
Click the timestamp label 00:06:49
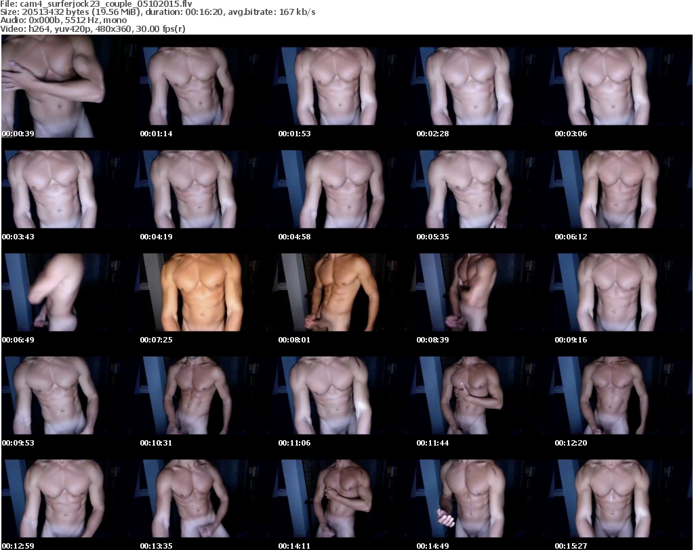click(18, 340)
